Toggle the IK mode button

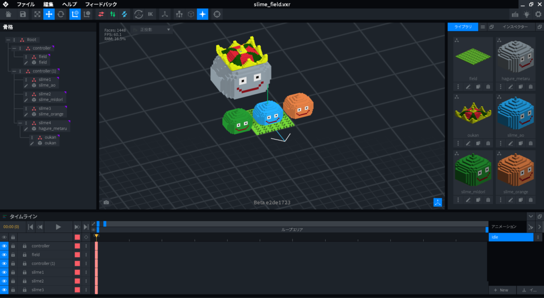(x=150, y=14)
